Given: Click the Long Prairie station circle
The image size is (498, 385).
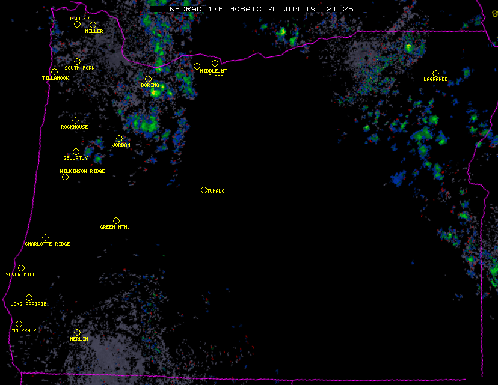Looking at the screenshot, I should (29, 297).
